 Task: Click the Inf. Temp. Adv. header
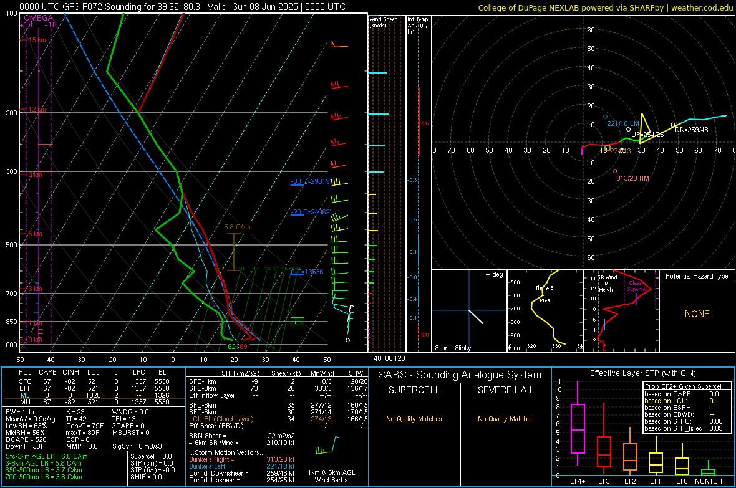pyautogui.click(x=418, y=26)
